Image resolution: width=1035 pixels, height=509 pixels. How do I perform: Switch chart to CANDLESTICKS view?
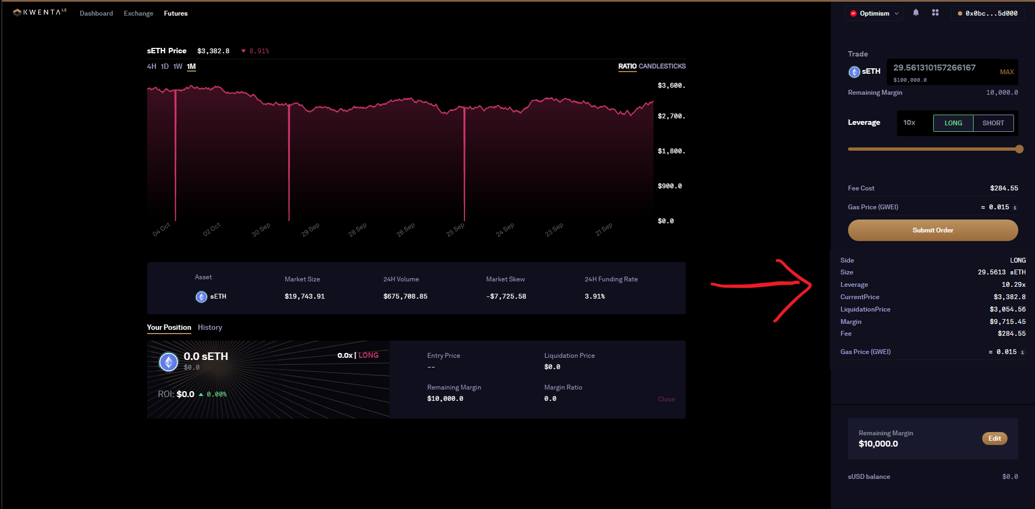coord(662,66)
